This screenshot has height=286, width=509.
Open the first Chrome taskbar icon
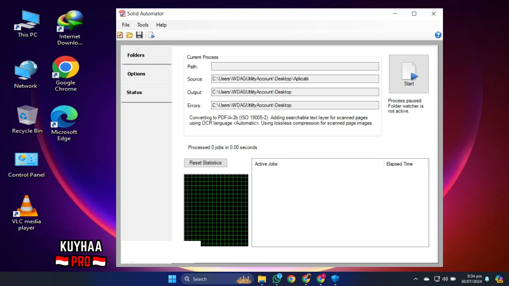[291, 279]
